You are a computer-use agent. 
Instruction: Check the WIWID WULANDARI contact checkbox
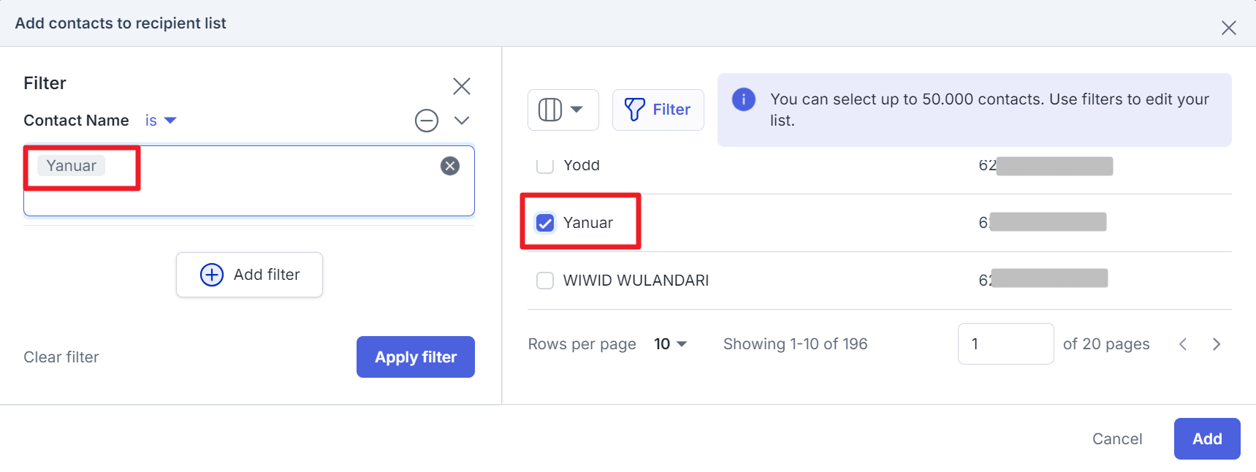[x=545, y=281]
